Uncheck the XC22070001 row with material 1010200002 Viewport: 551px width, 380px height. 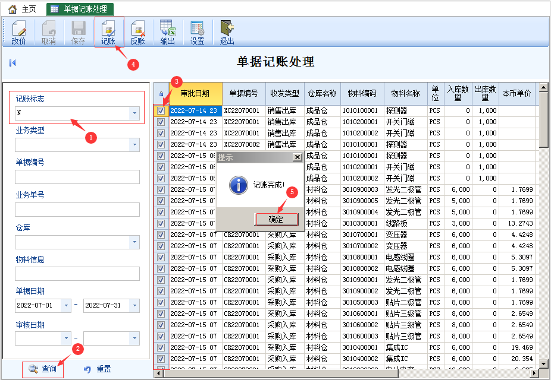coord(161,133)
